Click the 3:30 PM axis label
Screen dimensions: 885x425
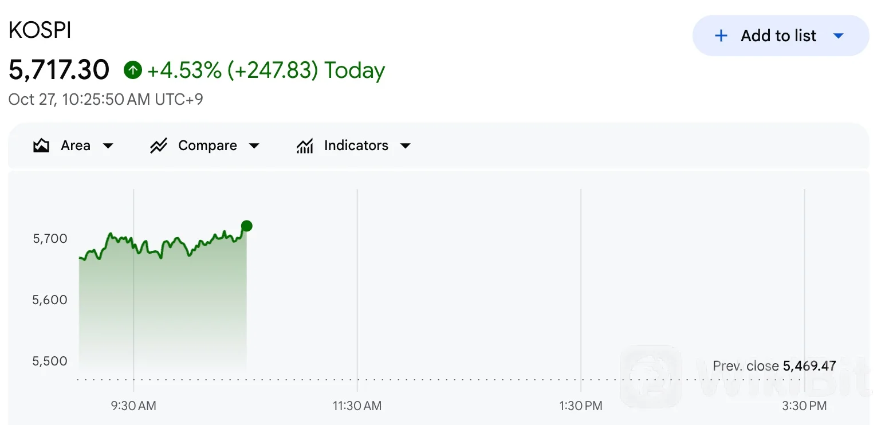tap(805, 406)
